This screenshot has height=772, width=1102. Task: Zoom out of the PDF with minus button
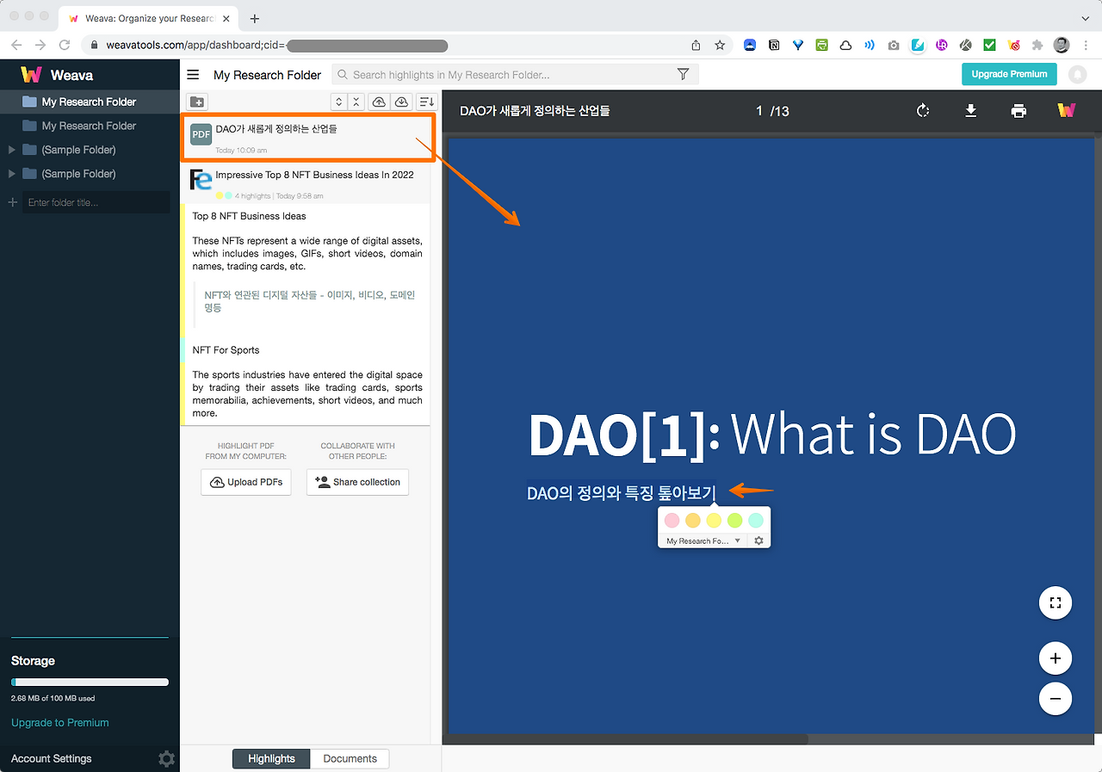click(1056, 698)
